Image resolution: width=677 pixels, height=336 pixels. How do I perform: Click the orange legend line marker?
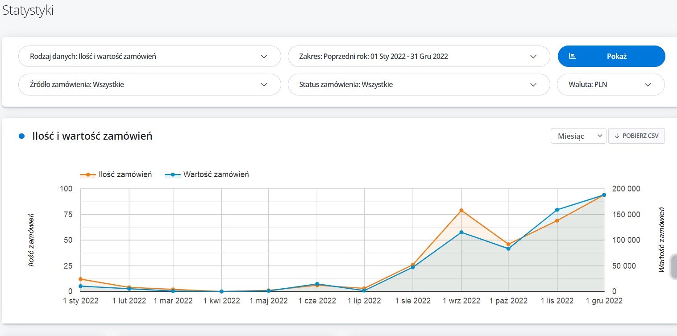pyautogui.click(x=88, y=174)
